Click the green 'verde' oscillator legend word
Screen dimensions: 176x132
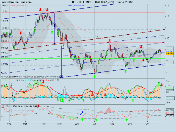coord(4,80)
